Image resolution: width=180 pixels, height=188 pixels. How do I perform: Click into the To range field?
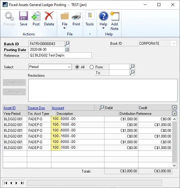[119, 73]
